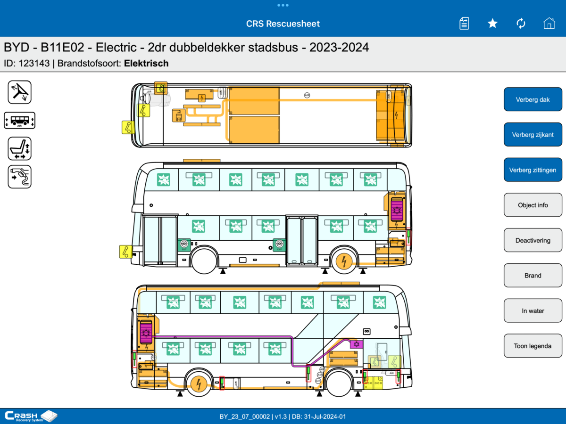Go to the home screen icon
The height and width of the screenshot is (424, 566).
point(549,24)
